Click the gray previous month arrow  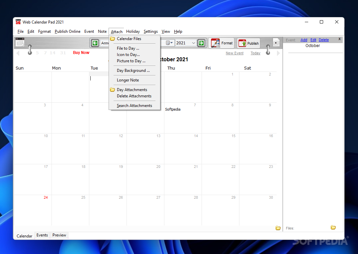(18, 53)
